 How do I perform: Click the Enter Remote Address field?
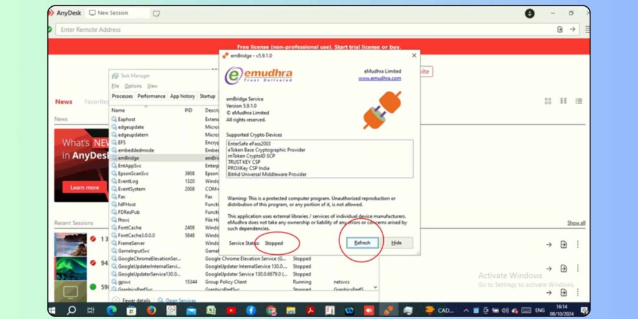tap(305, 29)
